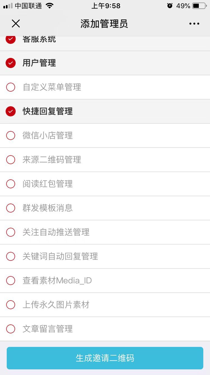Image resolution: width=210 pixels, height=375 pixels.
Task: Enable 文章留言管理 permission
Action: (11, 329)
